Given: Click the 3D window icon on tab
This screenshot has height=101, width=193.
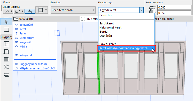Looking at the screenshot, I should 83,19.
